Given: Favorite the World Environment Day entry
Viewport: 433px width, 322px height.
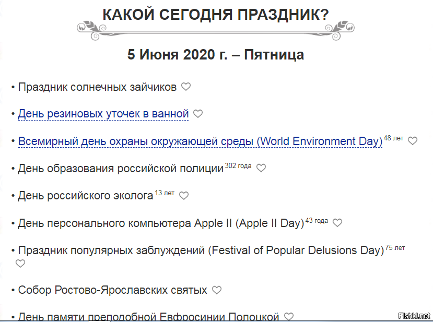Looking at the screenshot, I should tap(413, 141).
